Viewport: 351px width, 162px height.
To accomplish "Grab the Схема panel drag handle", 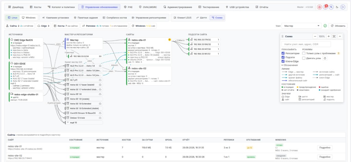I will 282,36.
